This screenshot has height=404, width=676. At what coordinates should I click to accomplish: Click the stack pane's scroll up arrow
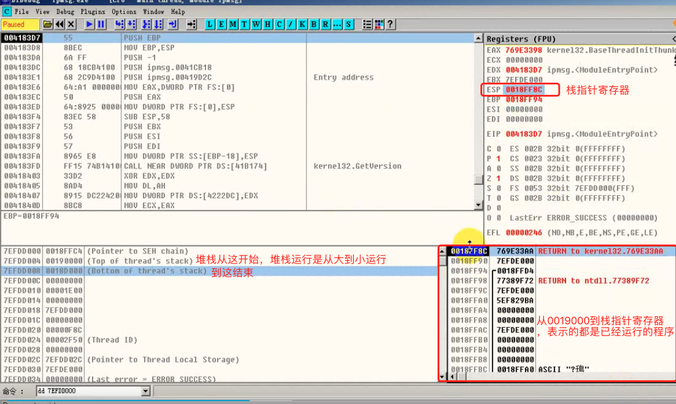(442, 251)
